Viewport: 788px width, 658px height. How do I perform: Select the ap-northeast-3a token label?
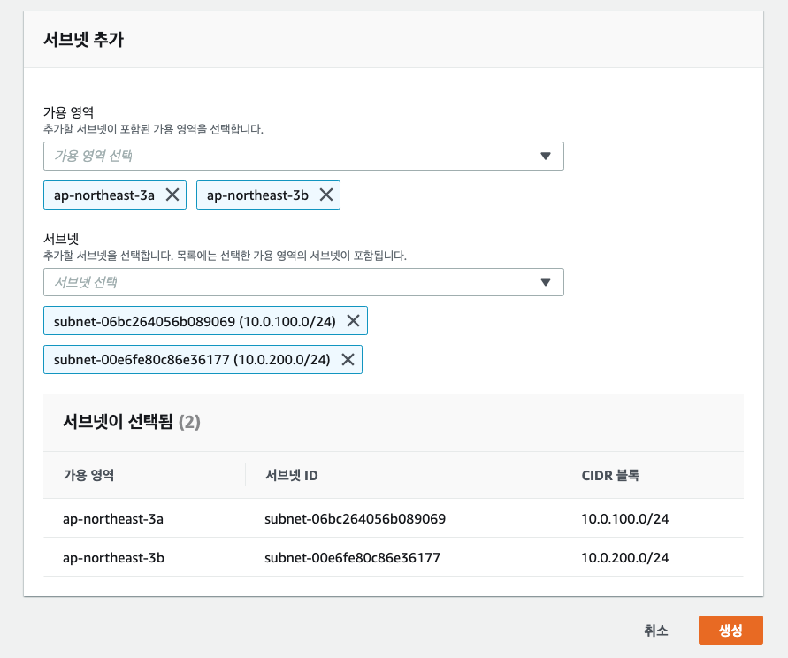(104, 195)
